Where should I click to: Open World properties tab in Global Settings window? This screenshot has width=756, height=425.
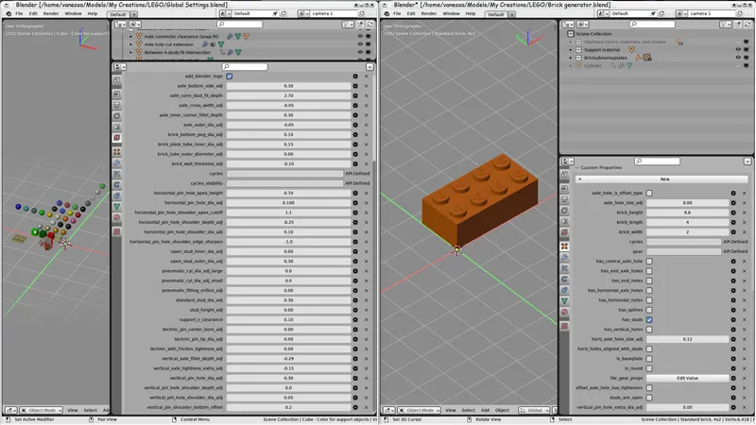coord(116,138)
